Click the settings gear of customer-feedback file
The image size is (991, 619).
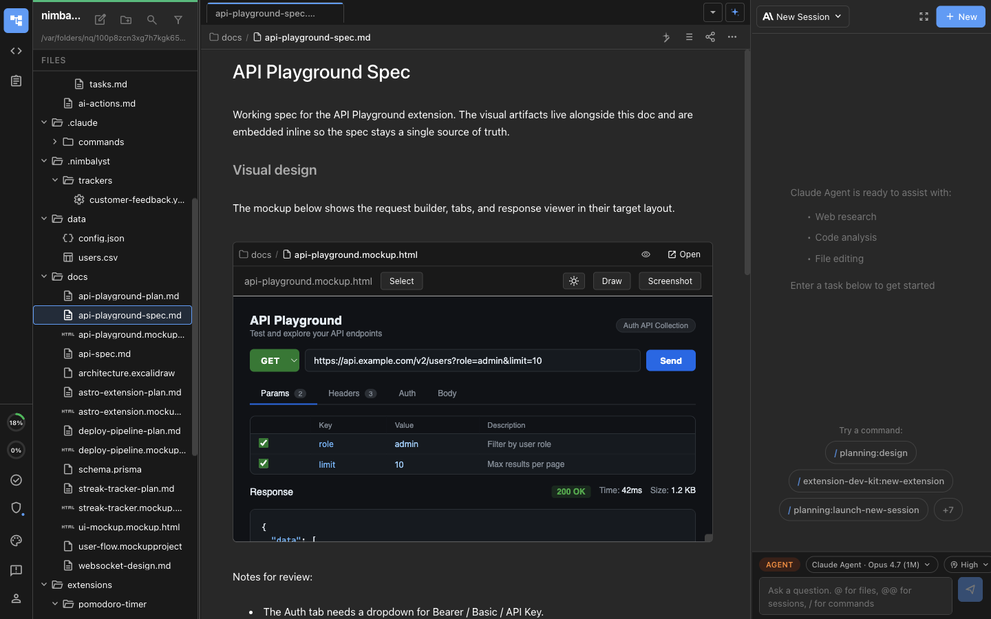[79, 199]
